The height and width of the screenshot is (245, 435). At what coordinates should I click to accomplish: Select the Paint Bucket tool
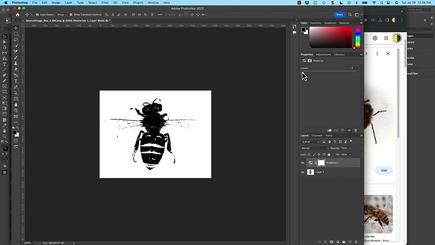pyautogui.click(x=16, y=76)
